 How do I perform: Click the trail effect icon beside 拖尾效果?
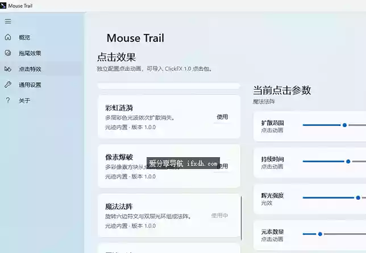pyautogui.click(x=8, y=53)
